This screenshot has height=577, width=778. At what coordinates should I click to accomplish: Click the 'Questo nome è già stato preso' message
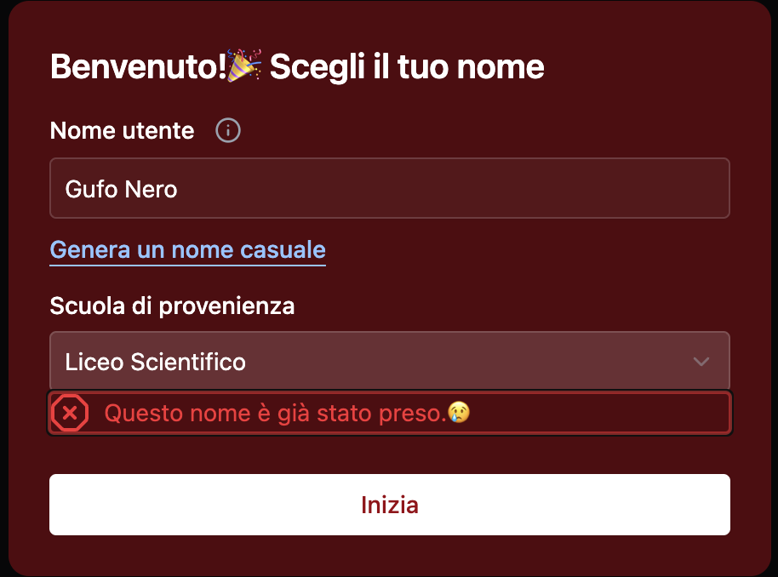(274, 414)
